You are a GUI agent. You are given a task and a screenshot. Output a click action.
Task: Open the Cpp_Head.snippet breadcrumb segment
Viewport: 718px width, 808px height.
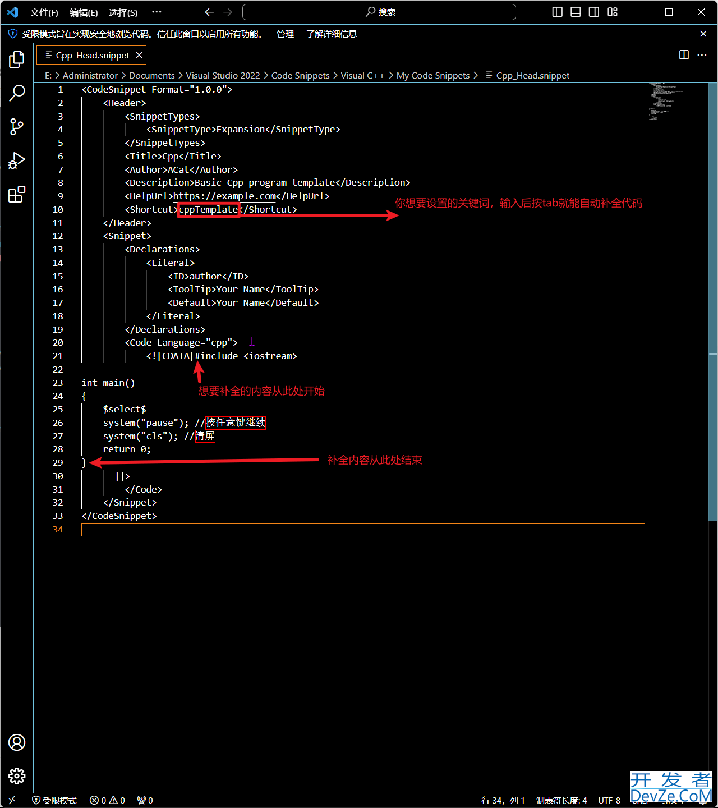[x=527, y=75]
